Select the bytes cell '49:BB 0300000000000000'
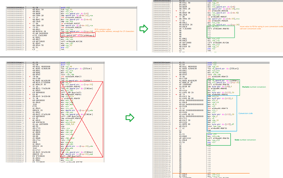Image resolution: width=283 pixels, height=178 pixels. (191, 110)
